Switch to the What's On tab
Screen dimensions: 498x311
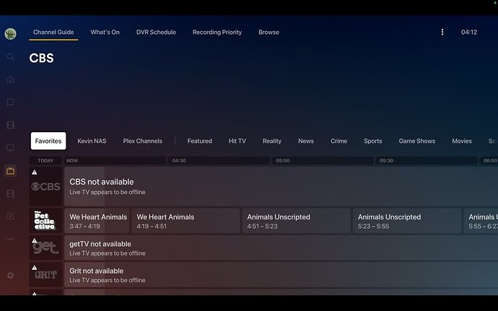point(105,32)
